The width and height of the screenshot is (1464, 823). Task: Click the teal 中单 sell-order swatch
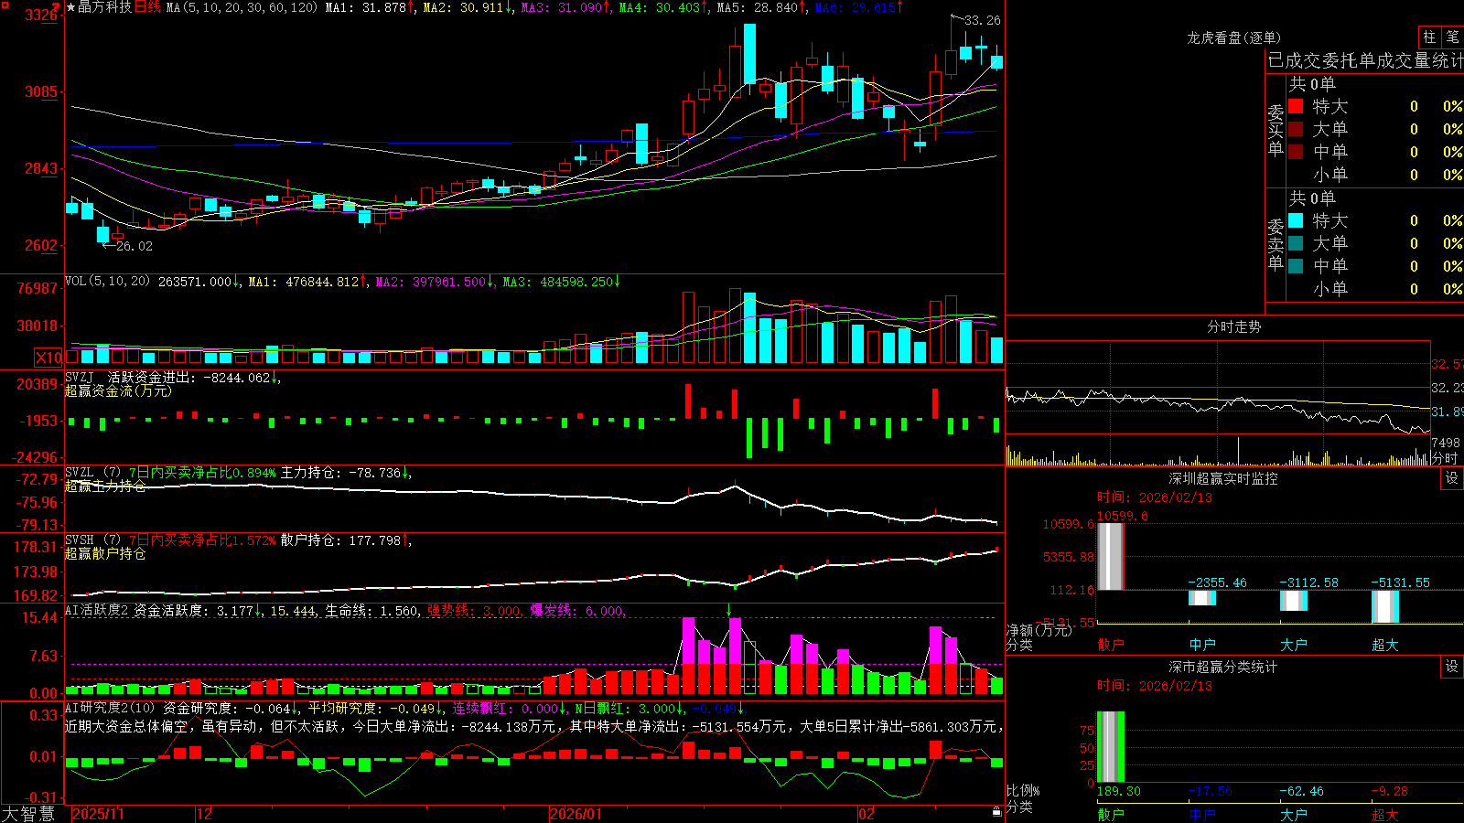pyautogui.click(x=1296, y=266)
